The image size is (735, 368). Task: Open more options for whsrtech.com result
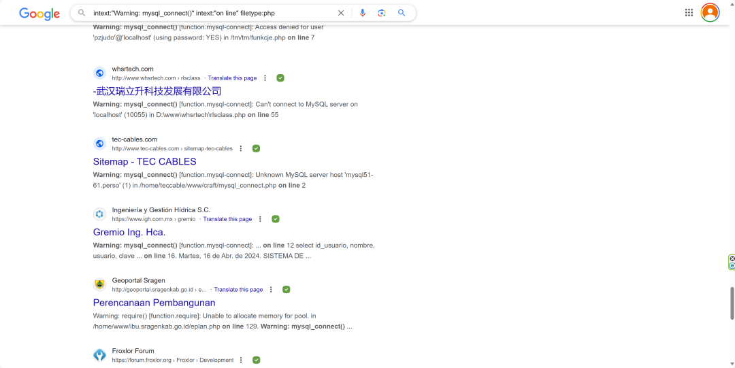265,78
